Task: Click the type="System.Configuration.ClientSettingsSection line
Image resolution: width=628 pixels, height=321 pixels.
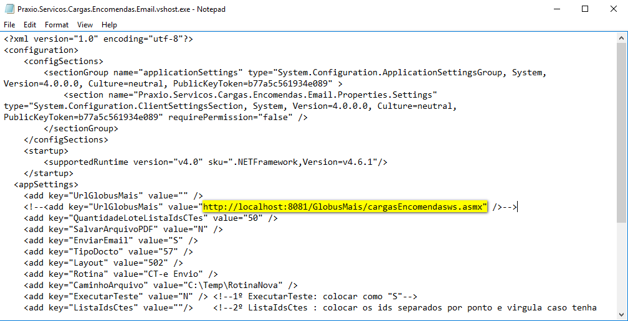Action: [231, 106]
